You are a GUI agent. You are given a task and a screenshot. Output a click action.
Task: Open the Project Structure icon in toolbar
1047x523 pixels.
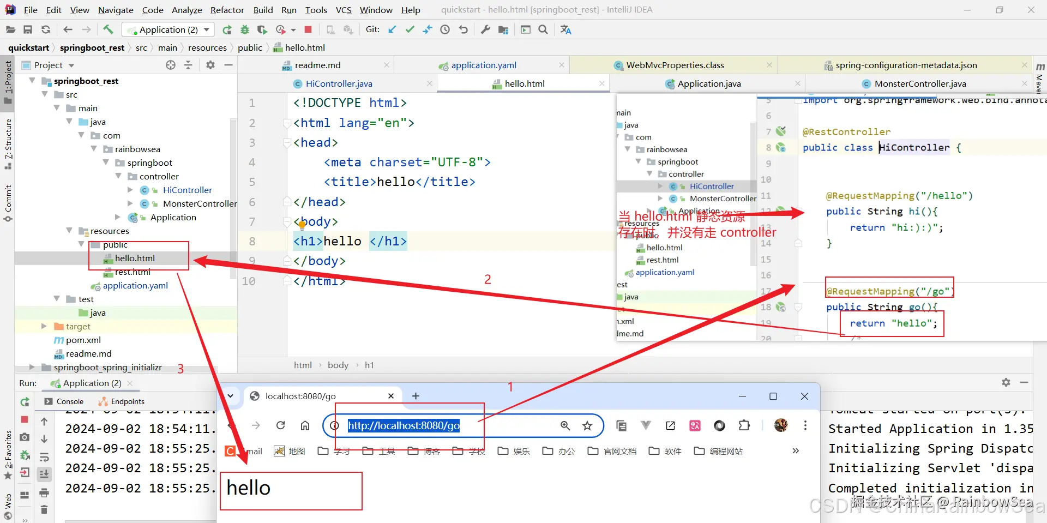[503, 29]
